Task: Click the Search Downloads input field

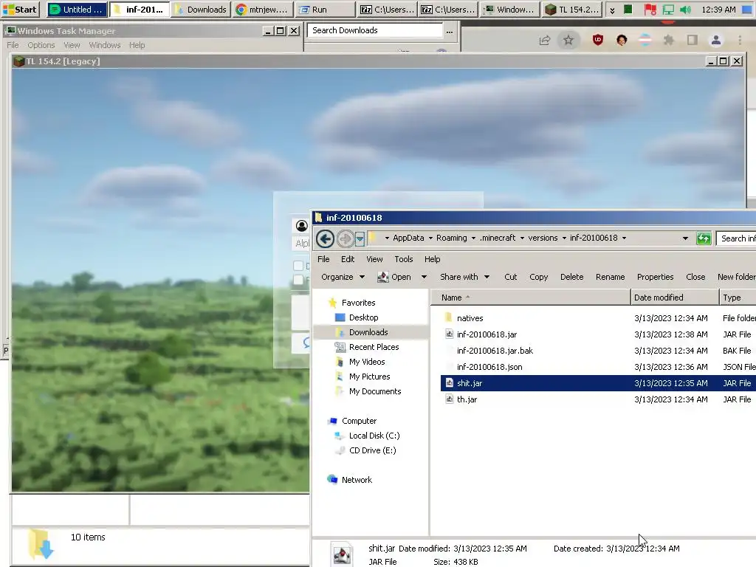Action: click(374, 30)
